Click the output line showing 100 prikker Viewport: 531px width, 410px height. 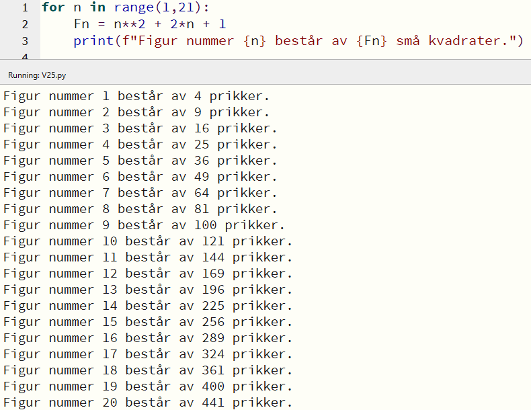tap(144, 225)
